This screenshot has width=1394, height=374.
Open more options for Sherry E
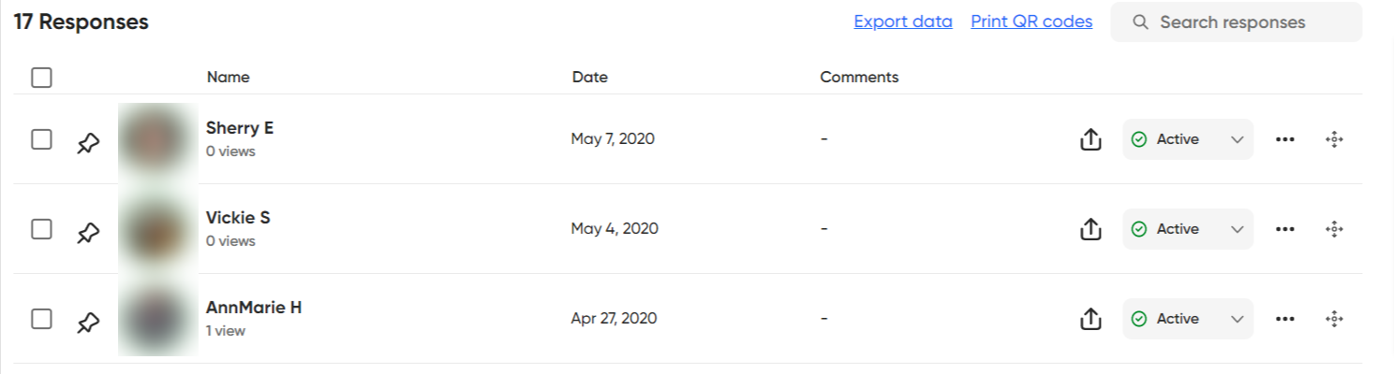(1285, 139)
